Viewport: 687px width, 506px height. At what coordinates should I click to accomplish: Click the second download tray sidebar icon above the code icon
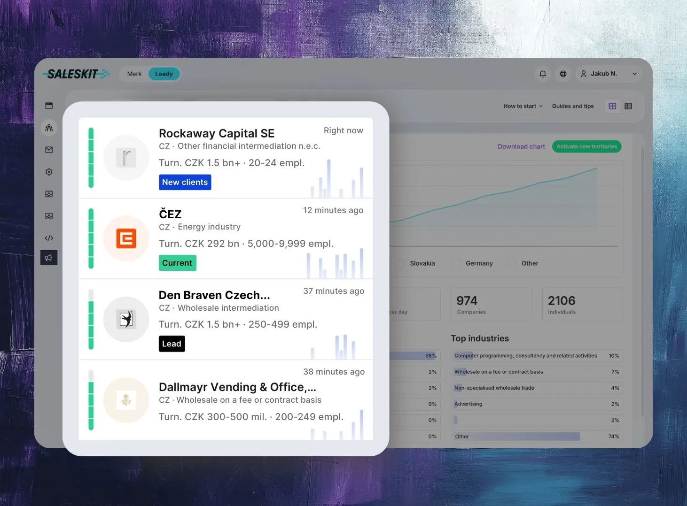tap(49, 216)
